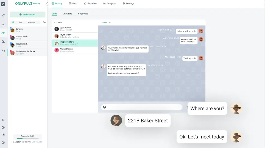Open the Analytics top menu
This screenshot has height=148, width=265.
(110, 4)
